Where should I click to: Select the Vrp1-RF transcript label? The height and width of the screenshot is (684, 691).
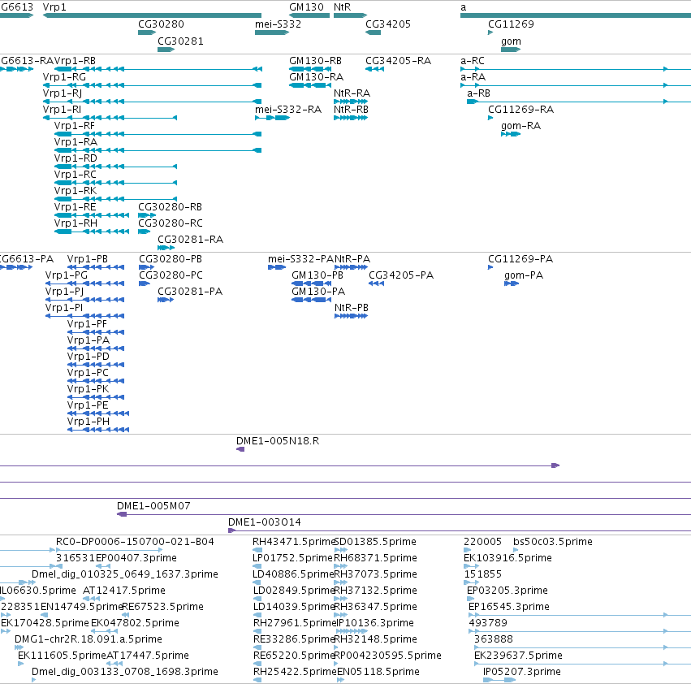click(x=75, y=126)
